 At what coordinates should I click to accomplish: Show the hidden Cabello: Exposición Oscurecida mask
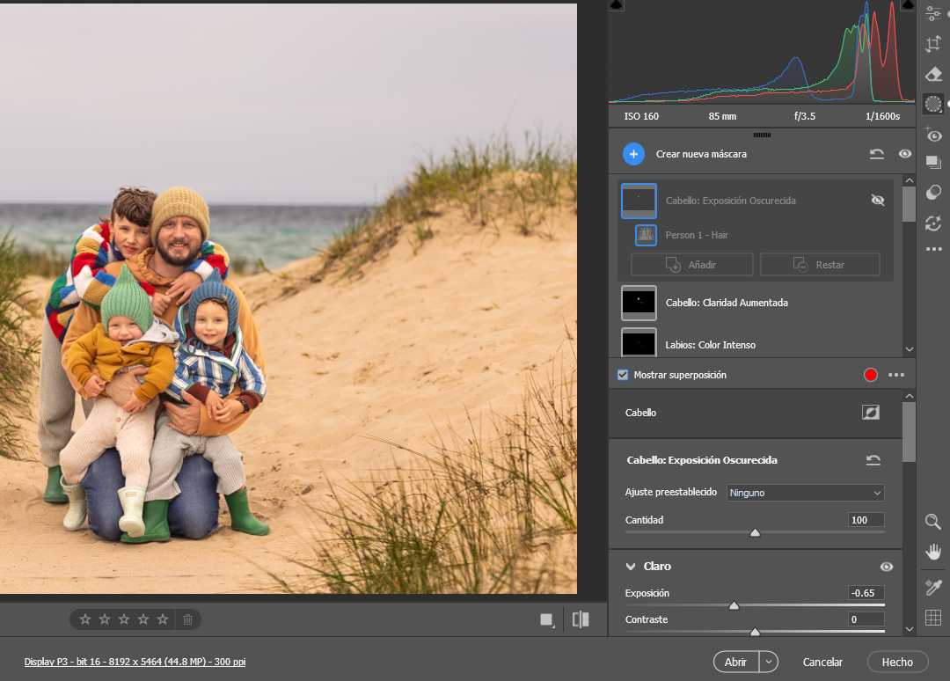coord(877,201)
